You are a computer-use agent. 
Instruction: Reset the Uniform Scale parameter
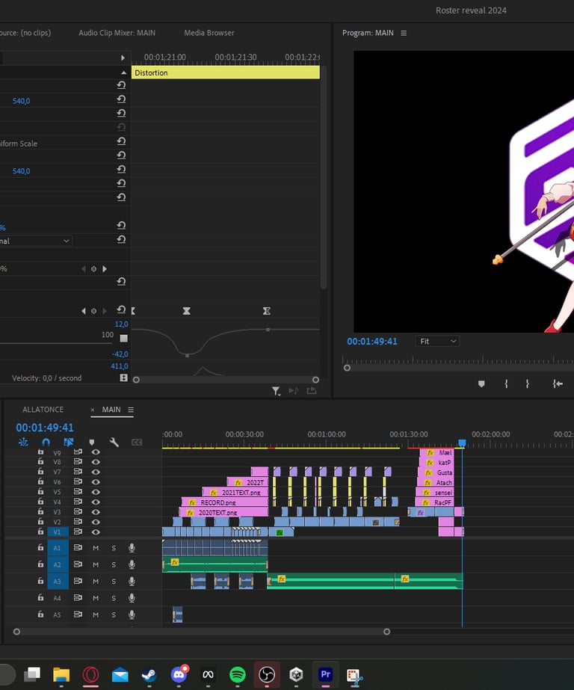pyautogui.click(x=121, y=141)
